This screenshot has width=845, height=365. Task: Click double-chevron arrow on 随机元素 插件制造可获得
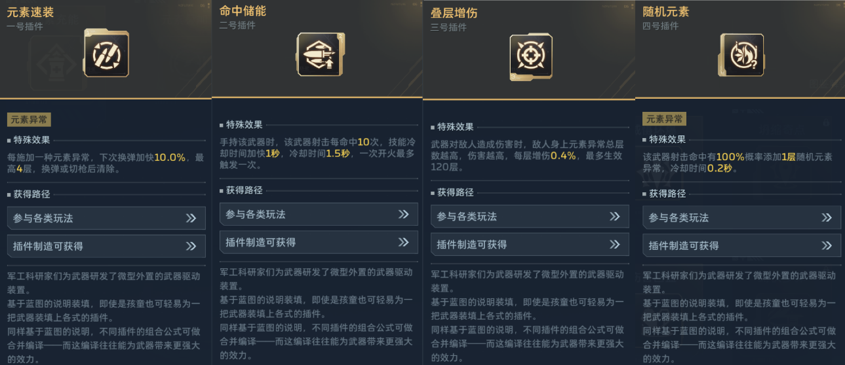coord(827,245)
